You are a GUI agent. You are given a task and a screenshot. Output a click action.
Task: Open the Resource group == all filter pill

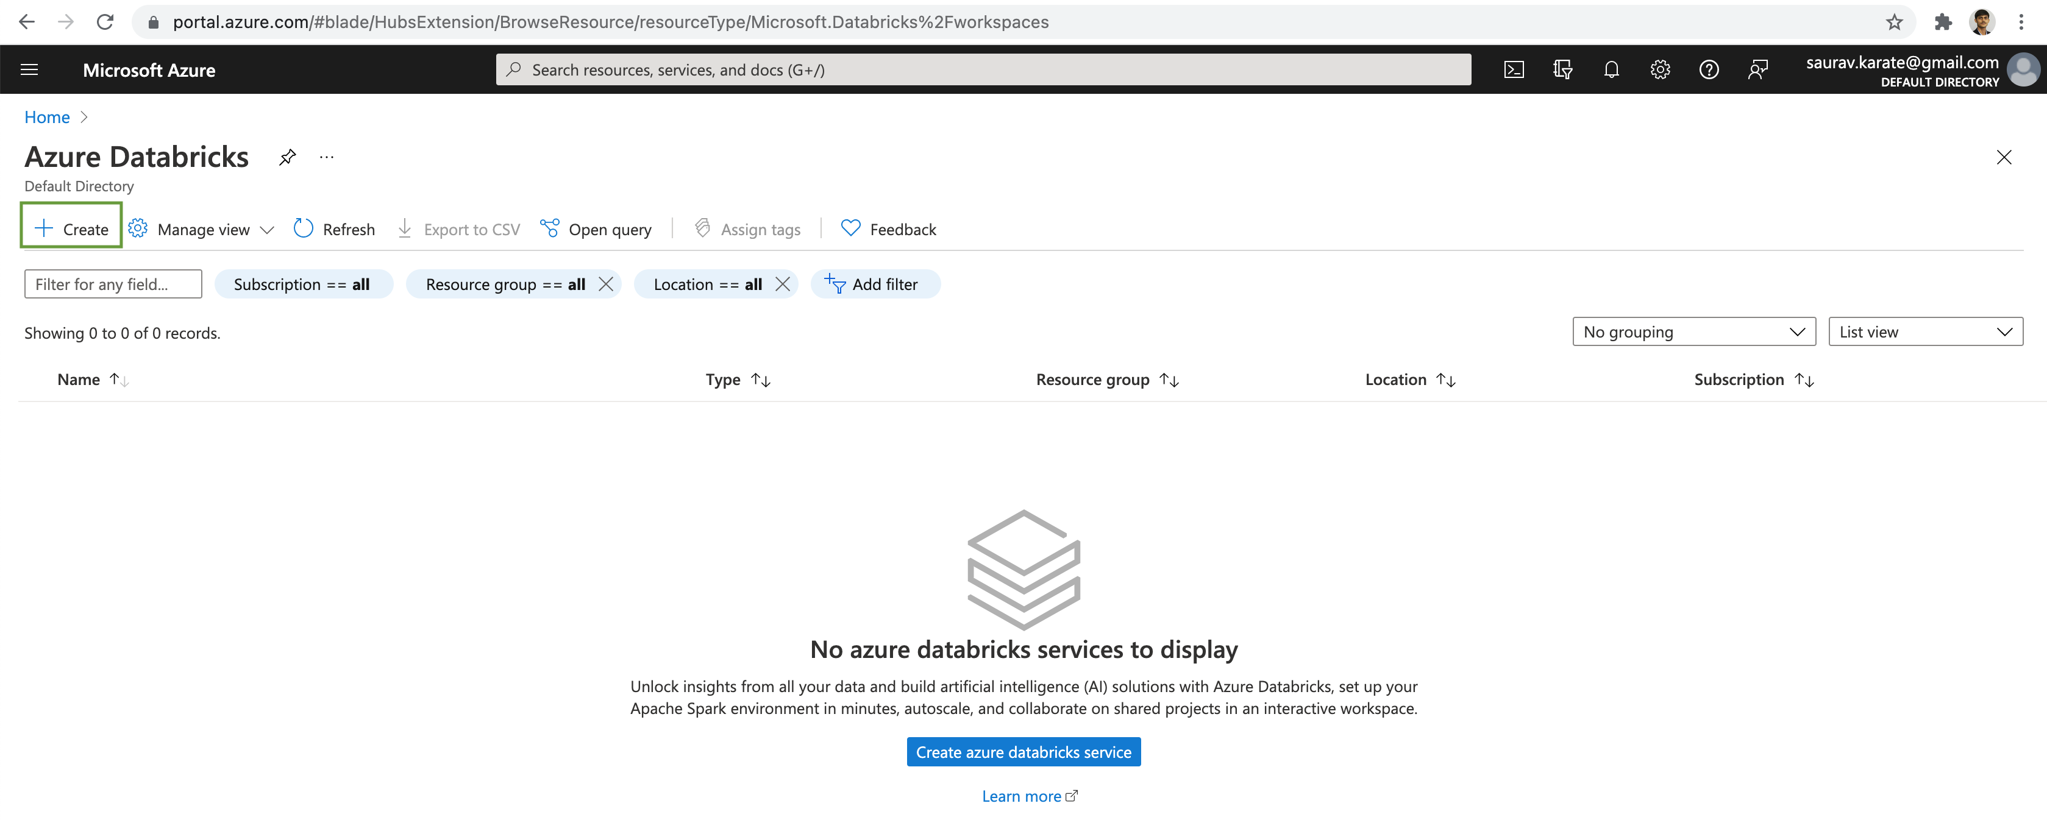click(x=505, y=284)
